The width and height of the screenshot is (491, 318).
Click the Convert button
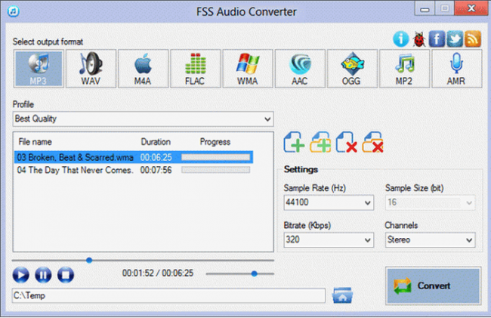click(x=434, y=286)
